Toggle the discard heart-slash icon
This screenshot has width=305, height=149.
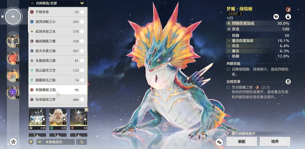(x=276, y=17)
